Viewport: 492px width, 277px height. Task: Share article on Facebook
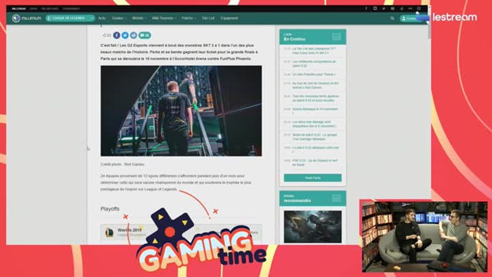tap(116, 35)
